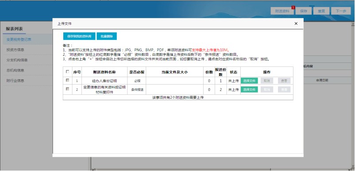Click the 经办人身份证明 name cell
The image size is (355, 171).
tap(104, 81)
